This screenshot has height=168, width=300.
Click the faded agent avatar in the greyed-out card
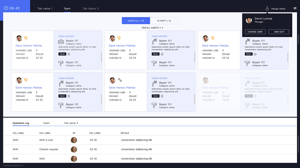pyautogui.click(x=205, y=80)
